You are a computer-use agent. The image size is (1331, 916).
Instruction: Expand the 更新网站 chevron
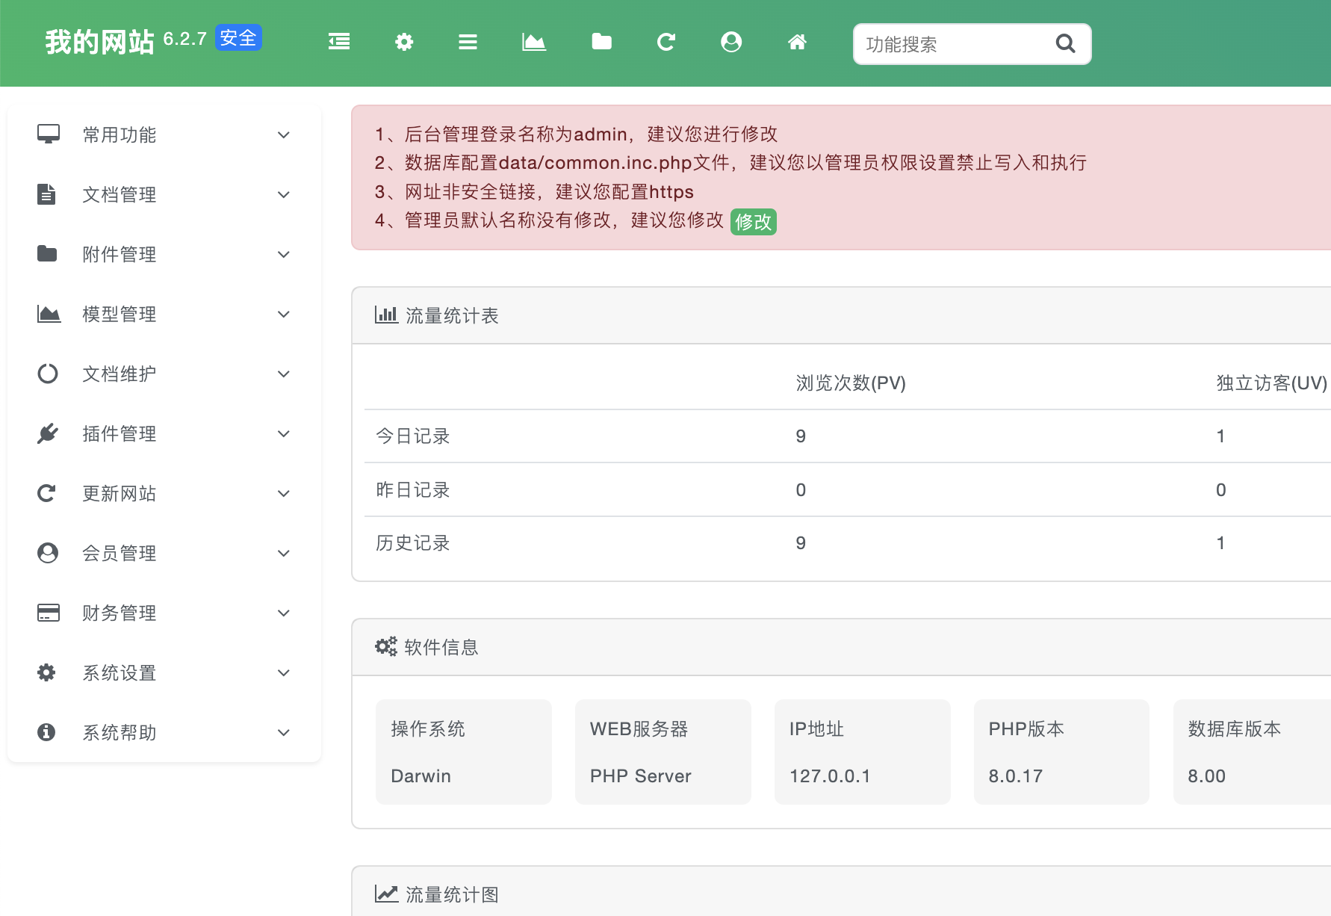284,493
